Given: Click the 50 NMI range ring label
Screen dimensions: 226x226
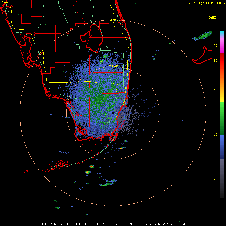Looking at the screenshot, I should click(113, 66).
